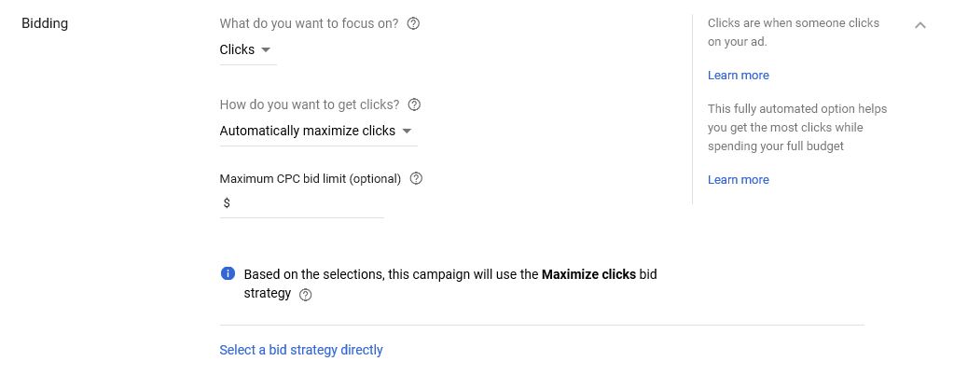Click the small arrow next to "Clicks"

click(x=265, y=50)
